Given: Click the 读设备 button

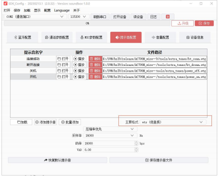Looking at the screenshot, I should 138,17.
